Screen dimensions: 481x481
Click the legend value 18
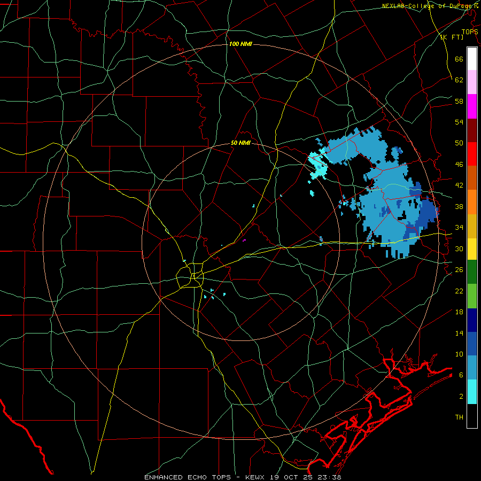[459, 312]
